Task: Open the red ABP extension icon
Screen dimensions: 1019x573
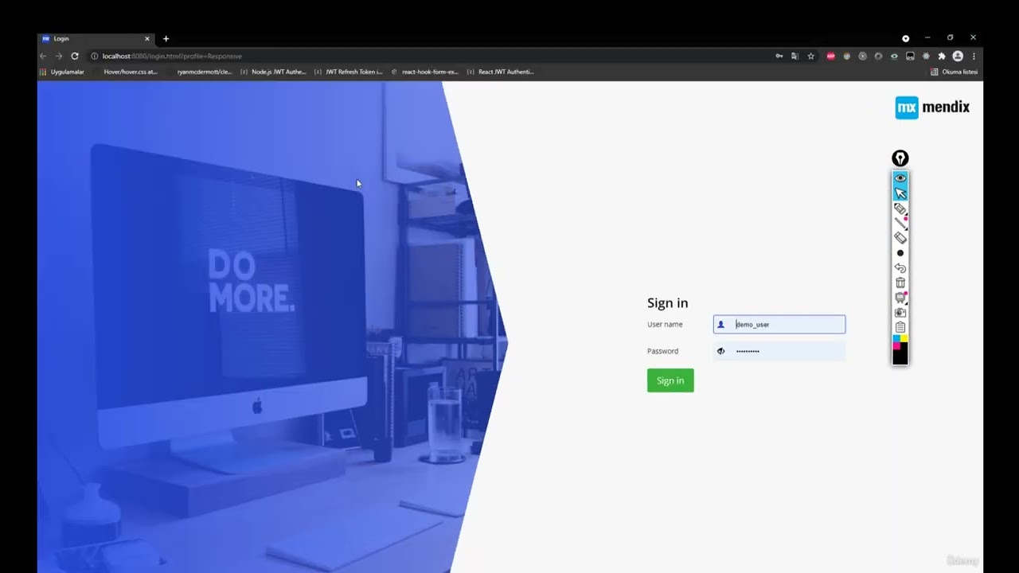Action: 831,56
